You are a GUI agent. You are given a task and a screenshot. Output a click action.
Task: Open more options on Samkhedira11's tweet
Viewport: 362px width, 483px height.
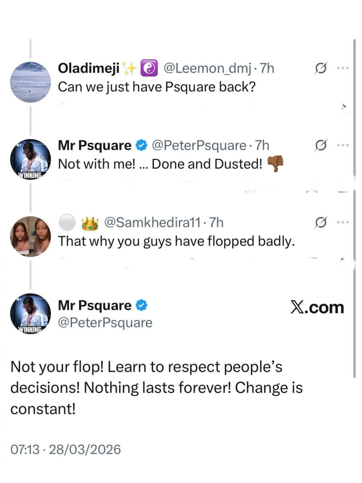343,222
